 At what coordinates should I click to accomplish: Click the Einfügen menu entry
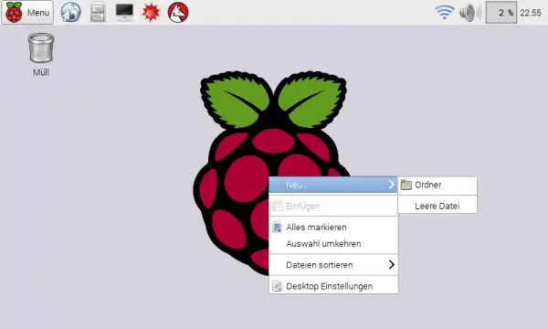click(333, 206)
